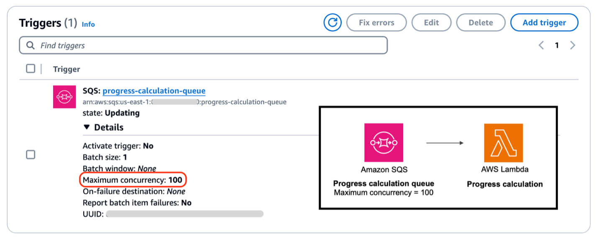598x243 pixels.
Task: Expand the trigger details disclosure triangle
Action: click(x=87, y=127)
